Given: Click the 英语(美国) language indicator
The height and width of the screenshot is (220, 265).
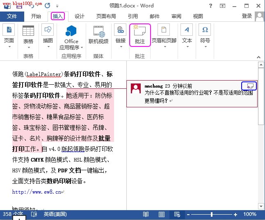Looking at the screenshot, I should click(x=55, y=214).
